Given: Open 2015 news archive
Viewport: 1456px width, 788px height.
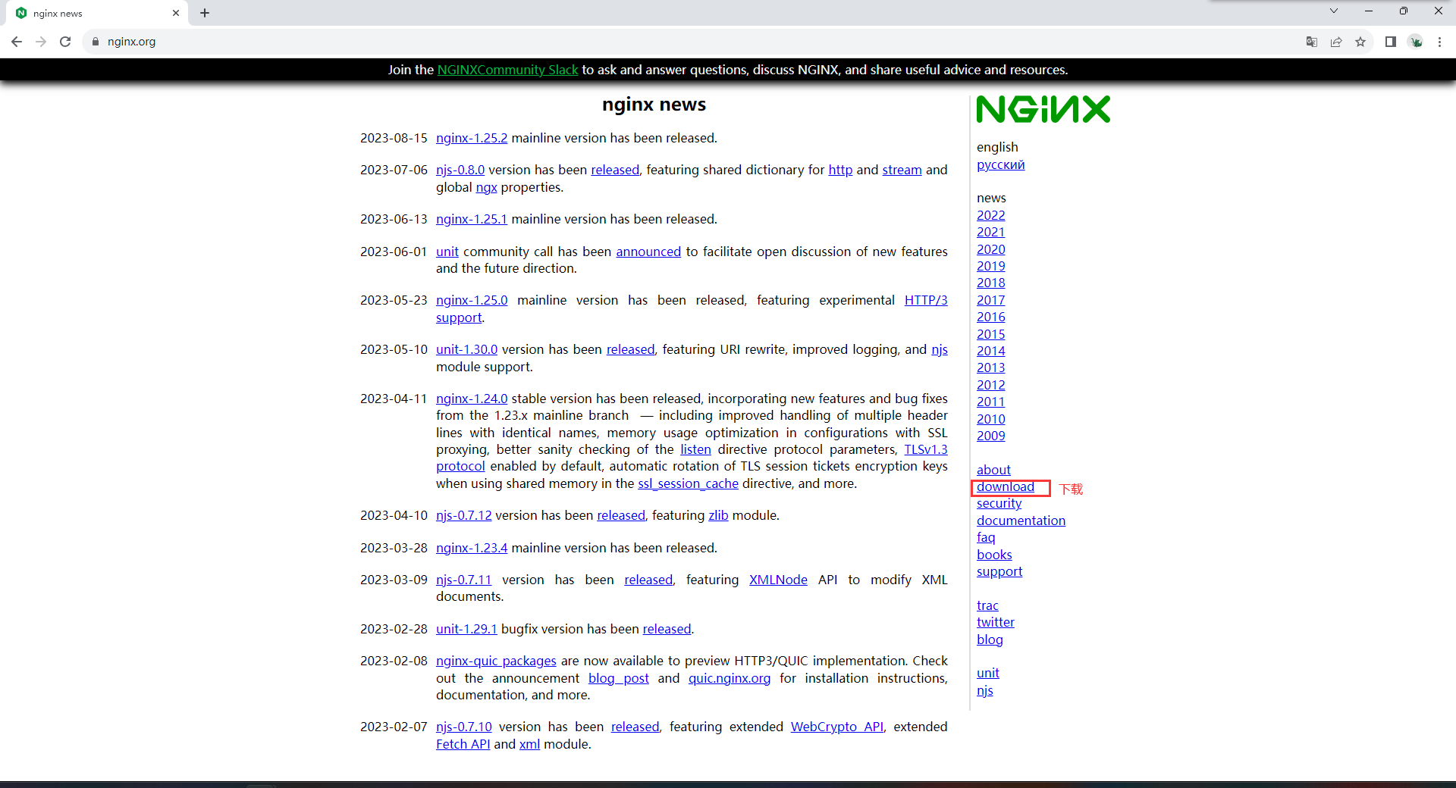Looking at the screenshot, I should tap(990, 334).
